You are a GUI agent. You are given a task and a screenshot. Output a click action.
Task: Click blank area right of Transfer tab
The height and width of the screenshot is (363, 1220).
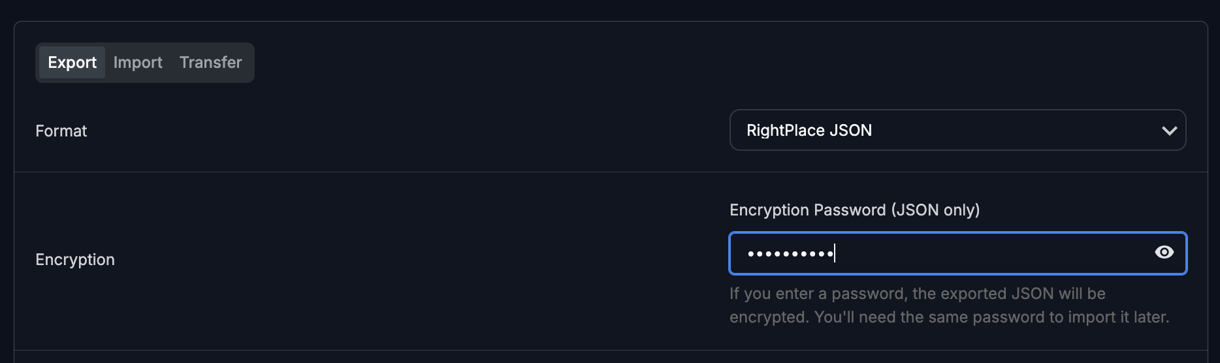pyautogui.click(x=457, y=63)
